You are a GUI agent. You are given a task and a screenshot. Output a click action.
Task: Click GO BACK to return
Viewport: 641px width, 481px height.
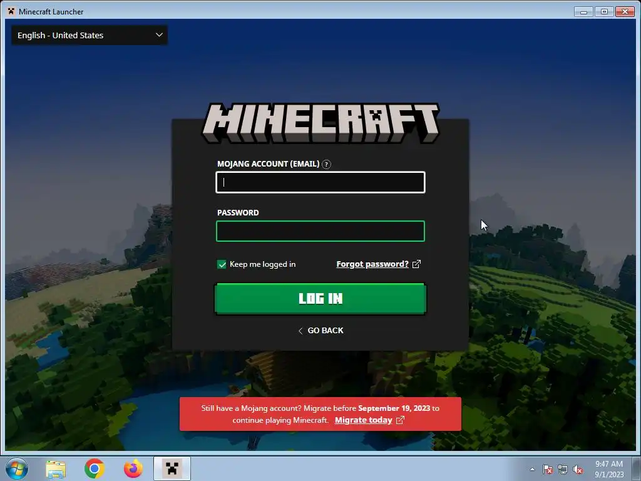pos(321,331)
